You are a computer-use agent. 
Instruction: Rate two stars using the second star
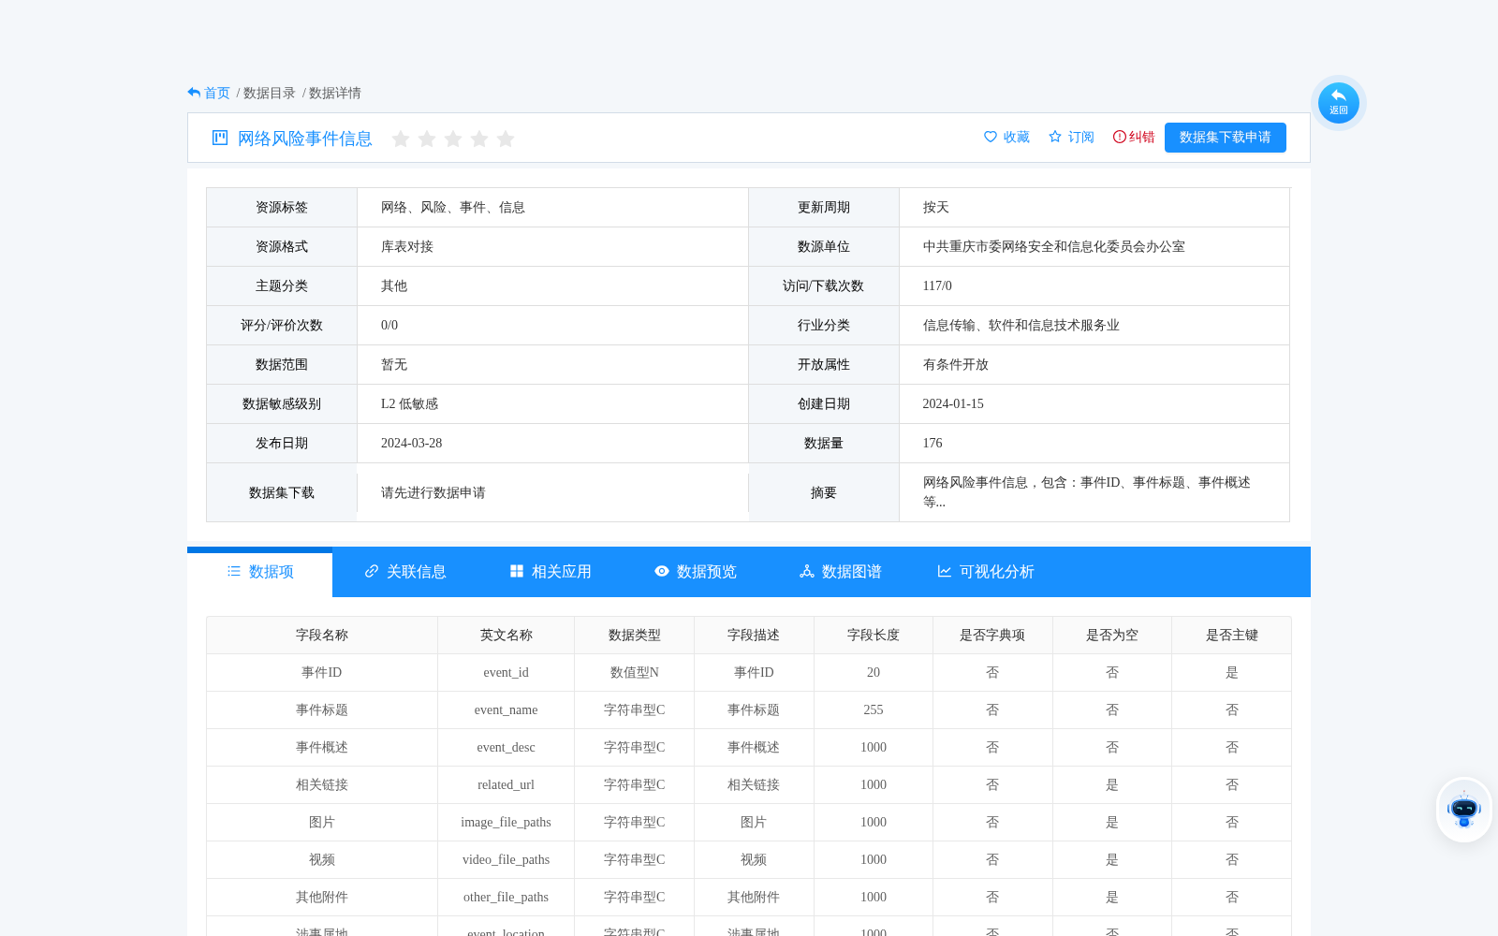(427, 139)
